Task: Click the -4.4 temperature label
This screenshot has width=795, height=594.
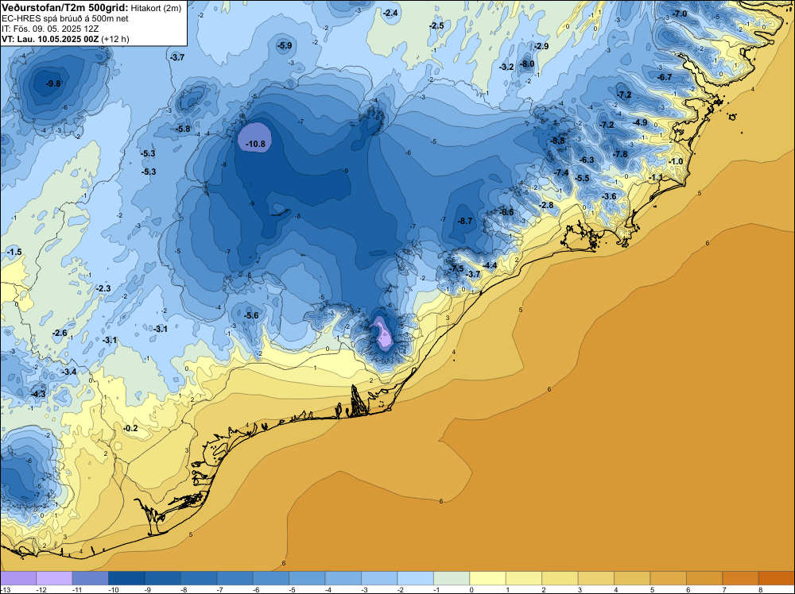Action: click(490, 265)
